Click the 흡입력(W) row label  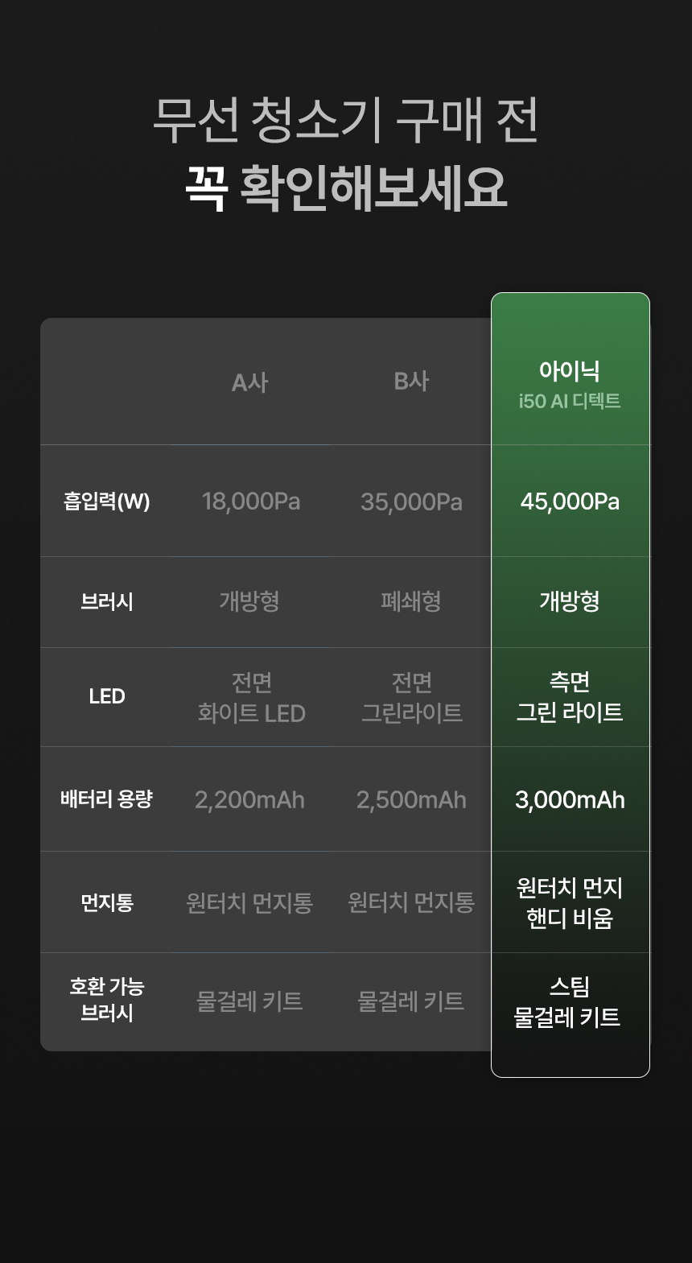(x=106, y=501)
